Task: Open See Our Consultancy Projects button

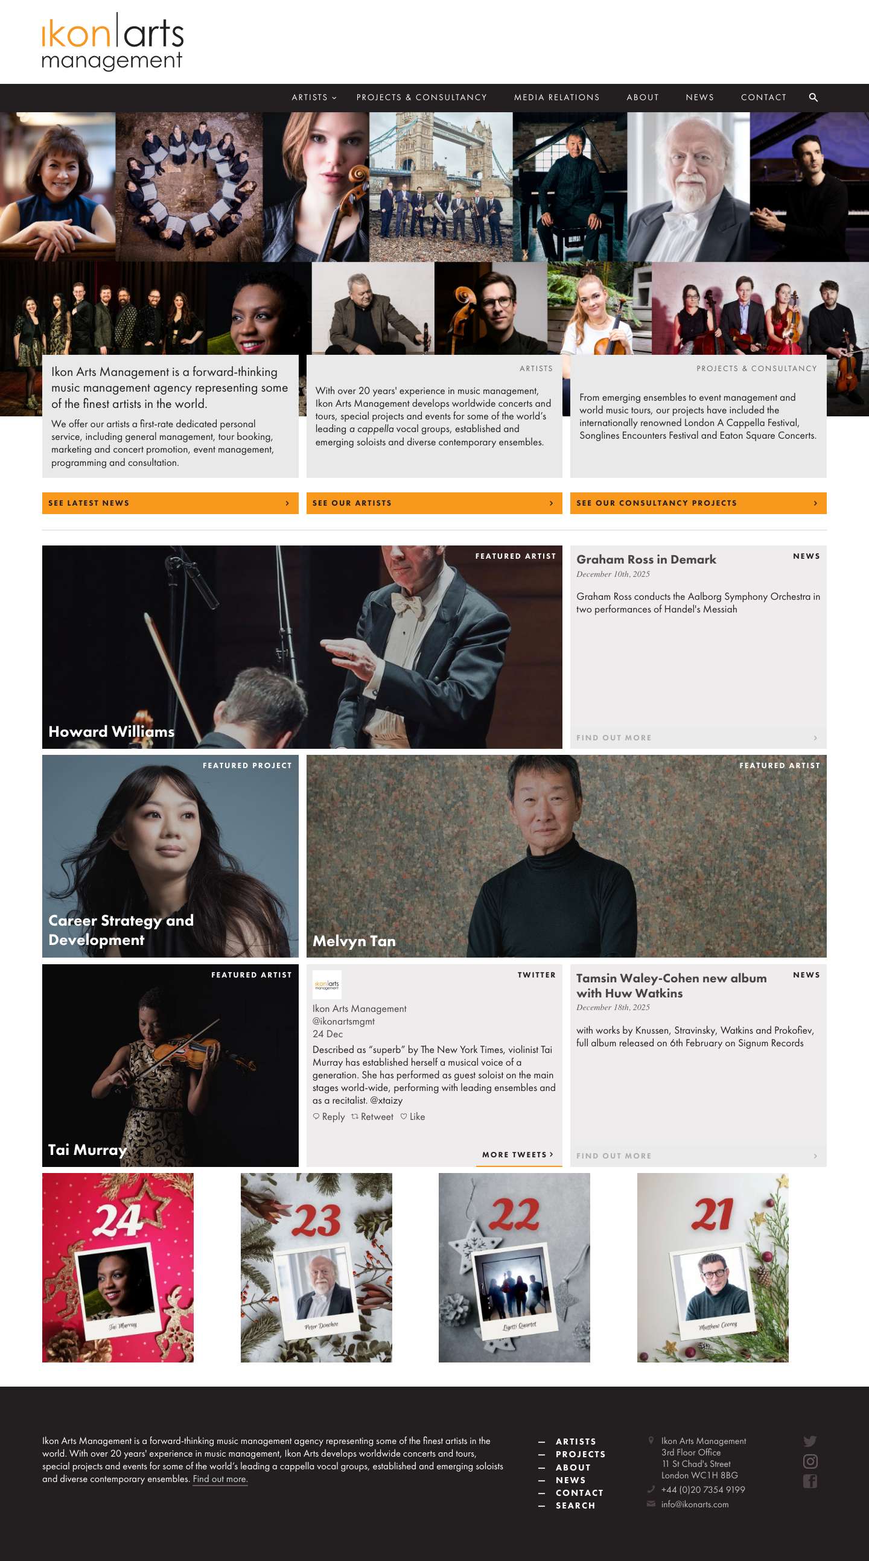Action: 698,503
